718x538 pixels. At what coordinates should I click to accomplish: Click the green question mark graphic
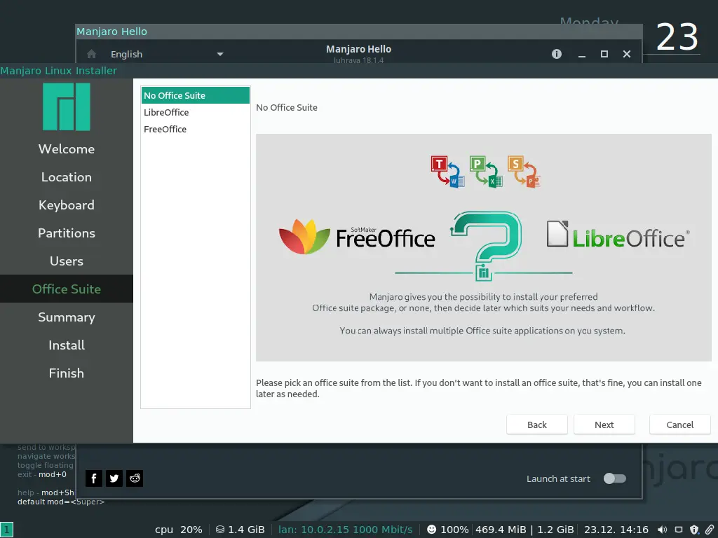click(487, 244)
